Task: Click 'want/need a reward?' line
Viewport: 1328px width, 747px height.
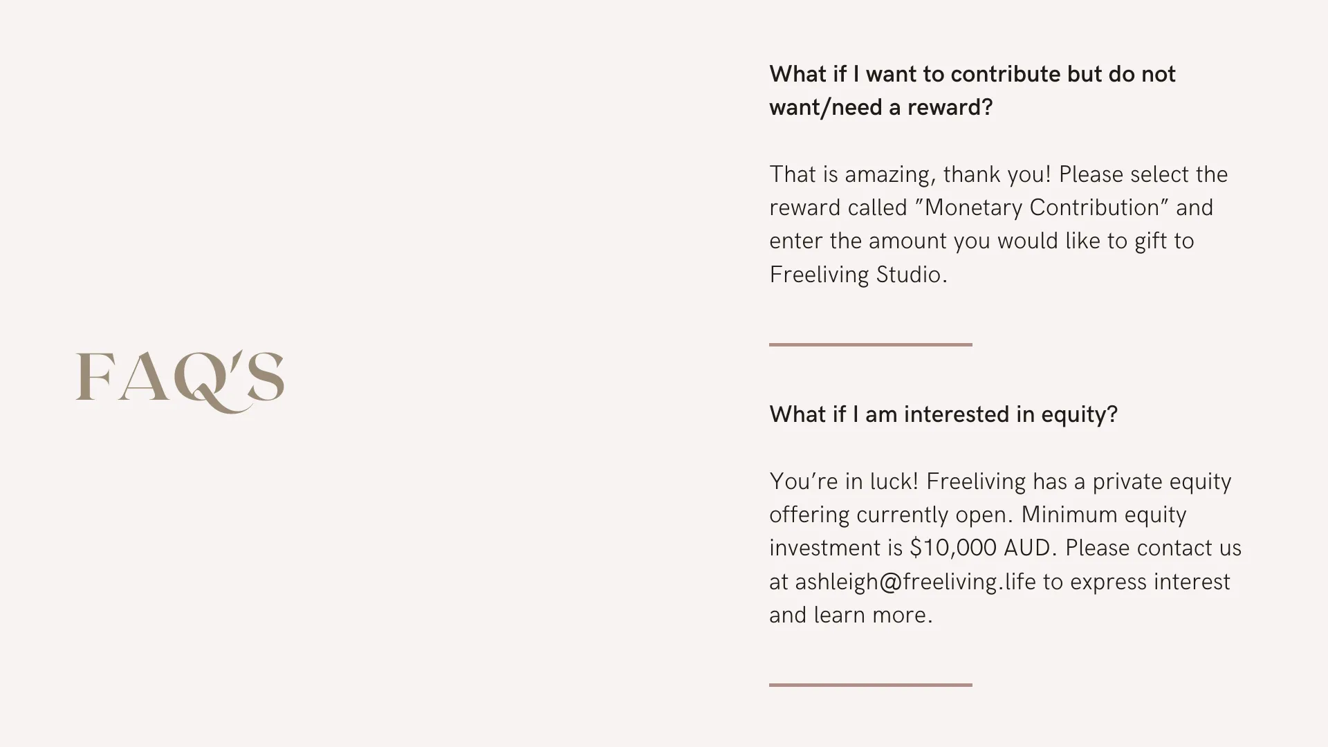Action: coord(881,107)
